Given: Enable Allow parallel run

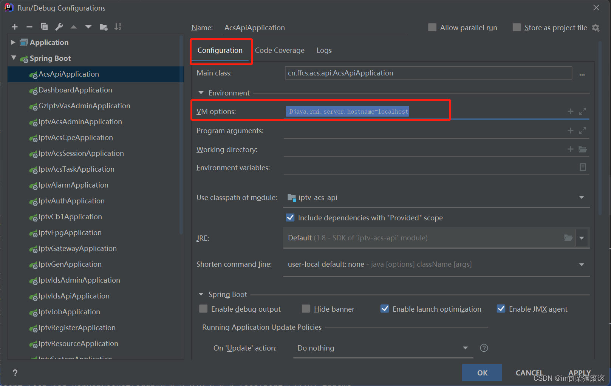Looking at the screenshot, I should [432, 27].
